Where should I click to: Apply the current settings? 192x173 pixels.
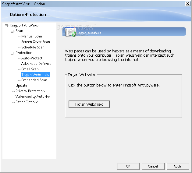click(x=178, y=166)
